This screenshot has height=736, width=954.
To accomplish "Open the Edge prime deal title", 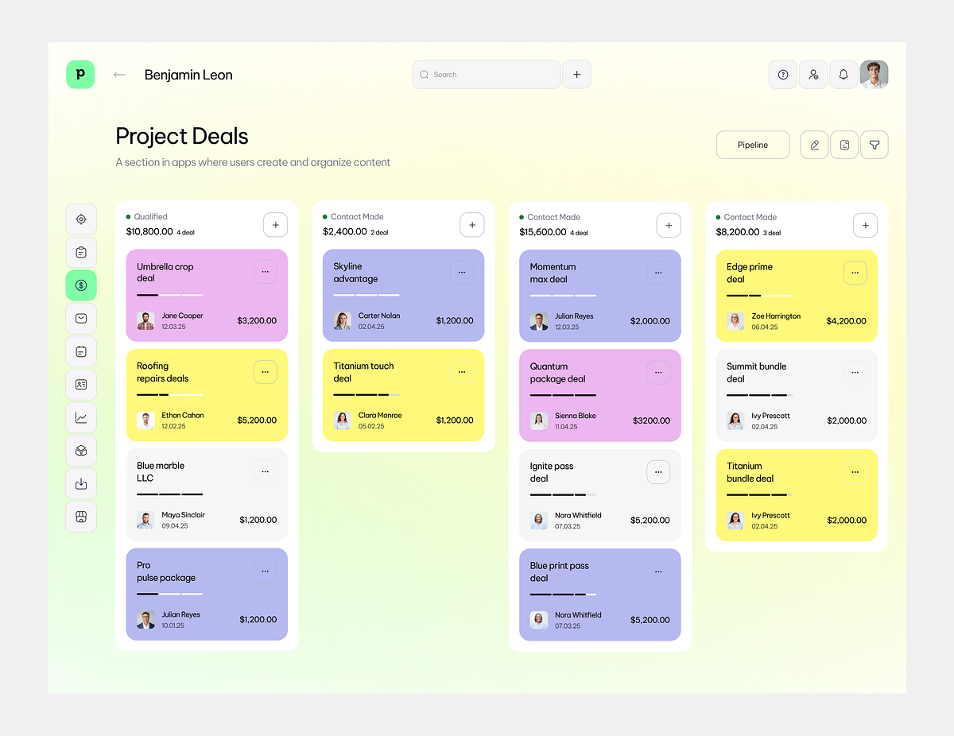I will [x=750, y=273].
